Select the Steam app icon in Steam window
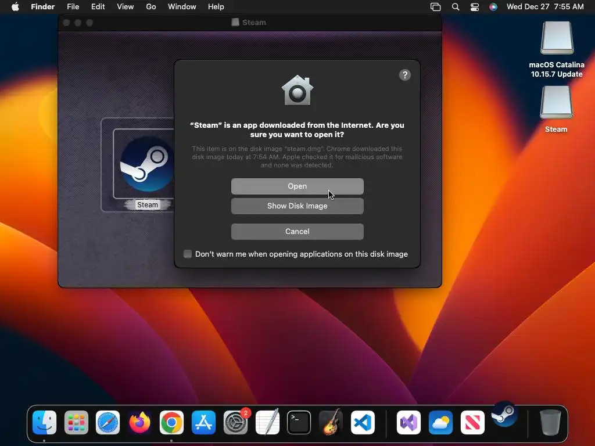Viewport: 595px width, 446px height. 147,164
